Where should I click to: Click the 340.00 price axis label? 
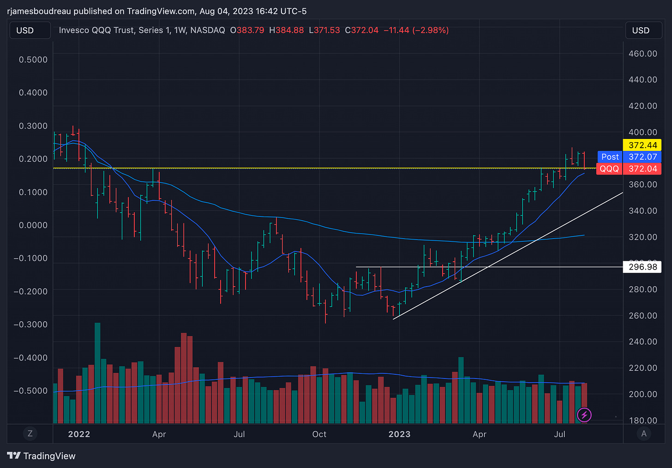pos(643,211)
